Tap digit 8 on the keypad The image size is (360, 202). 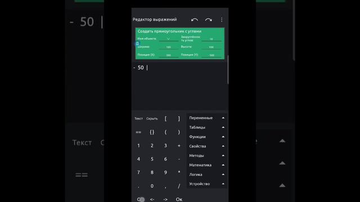(x=152, y=172)
